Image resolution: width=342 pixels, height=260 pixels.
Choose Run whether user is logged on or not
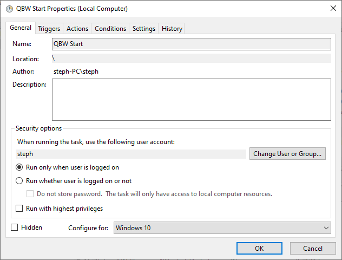click(x=19, y=181)
